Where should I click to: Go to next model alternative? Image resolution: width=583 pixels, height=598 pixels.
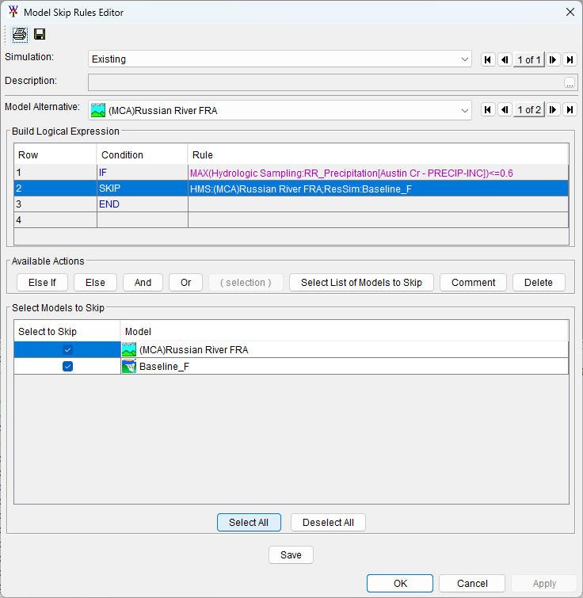(552, 110)
